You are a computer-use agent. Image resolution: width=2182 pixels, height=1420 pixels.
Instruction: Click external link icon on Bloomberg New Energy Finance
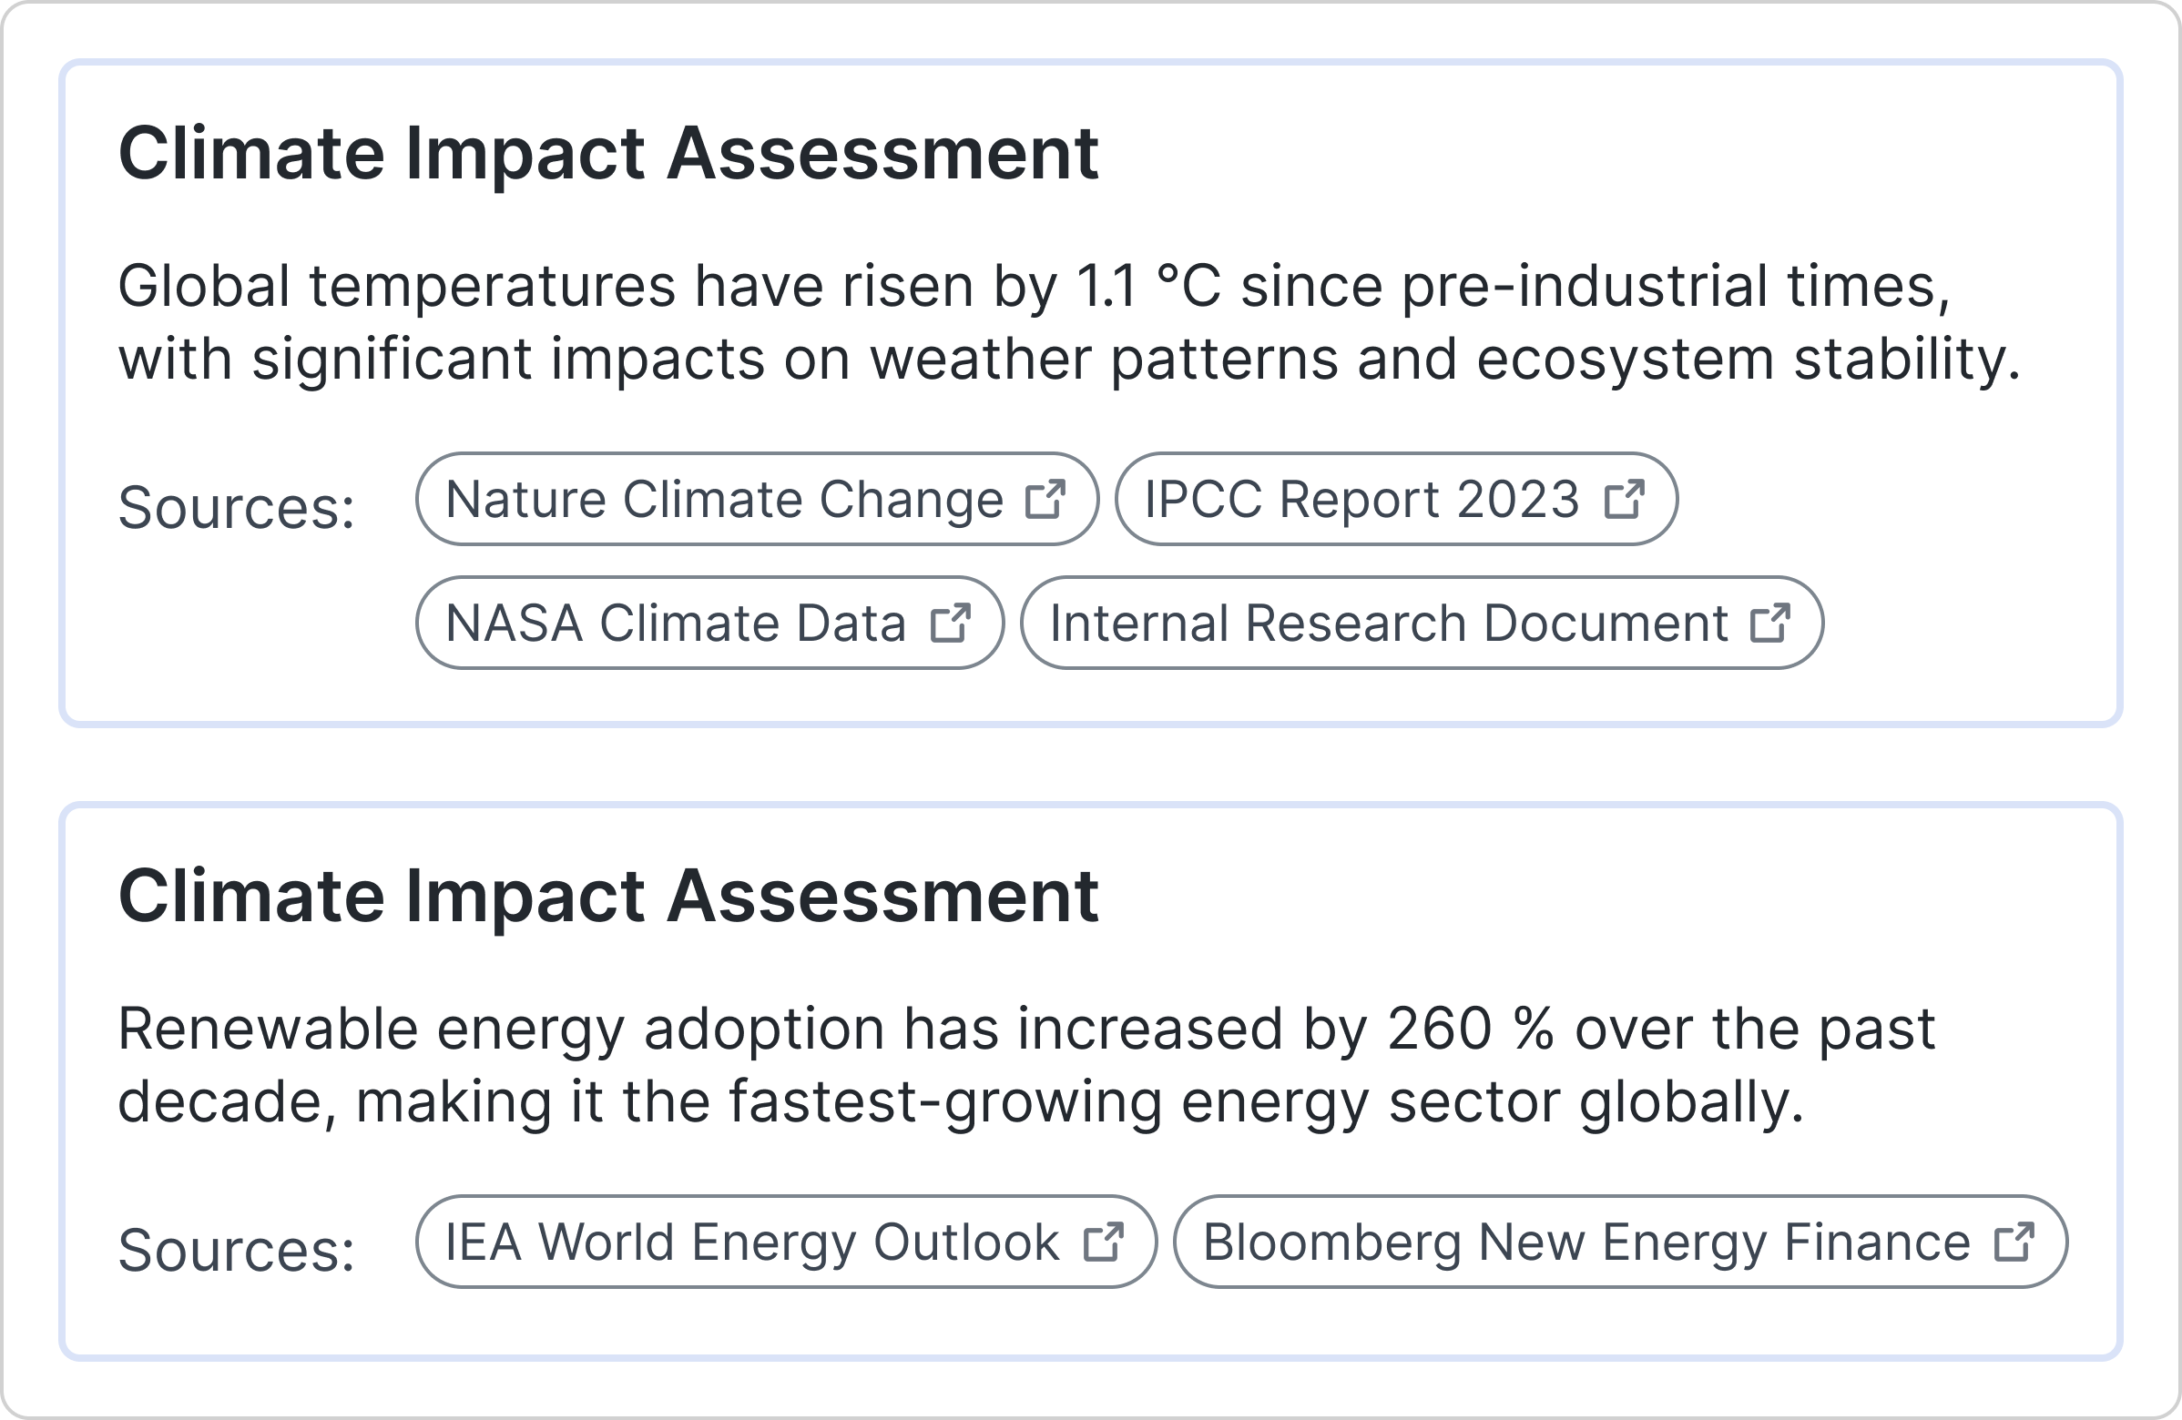coord(2014,1242)
